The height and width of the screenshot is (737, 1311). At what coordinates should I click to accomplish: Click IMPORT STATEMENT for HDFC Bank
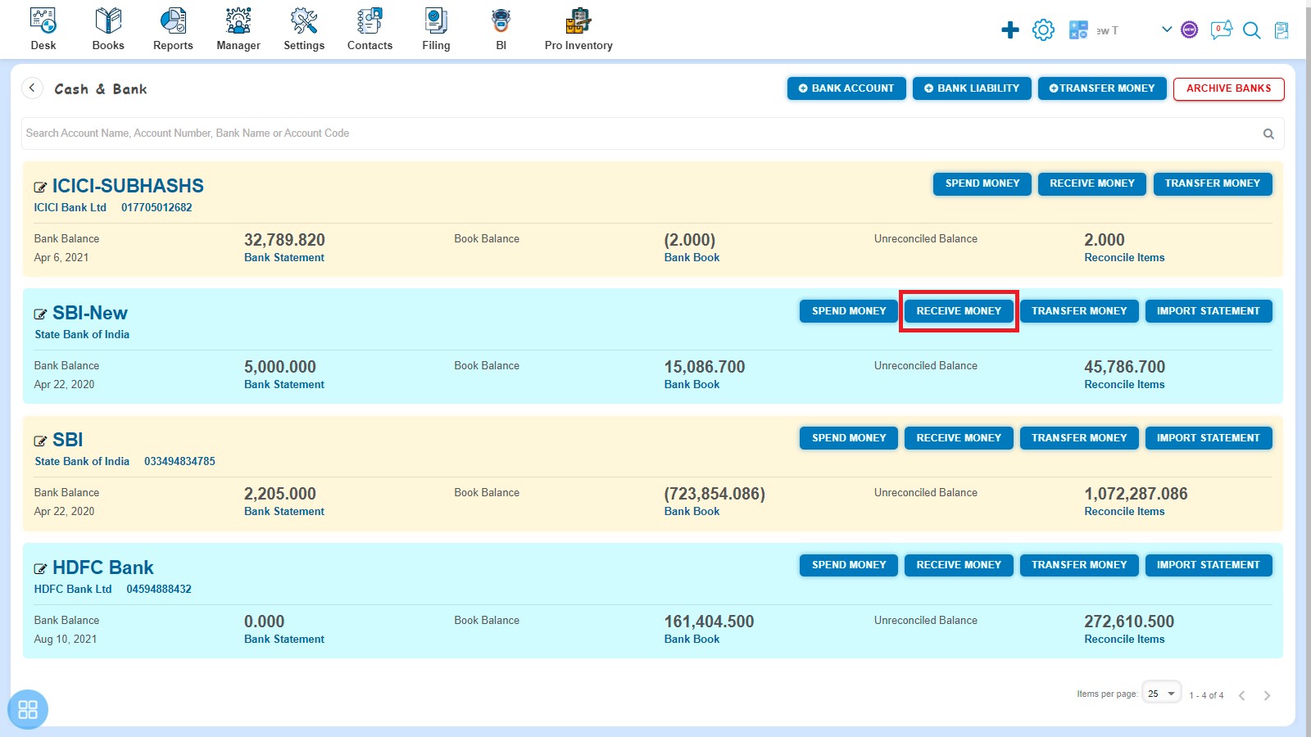[x=1209, y=565]
